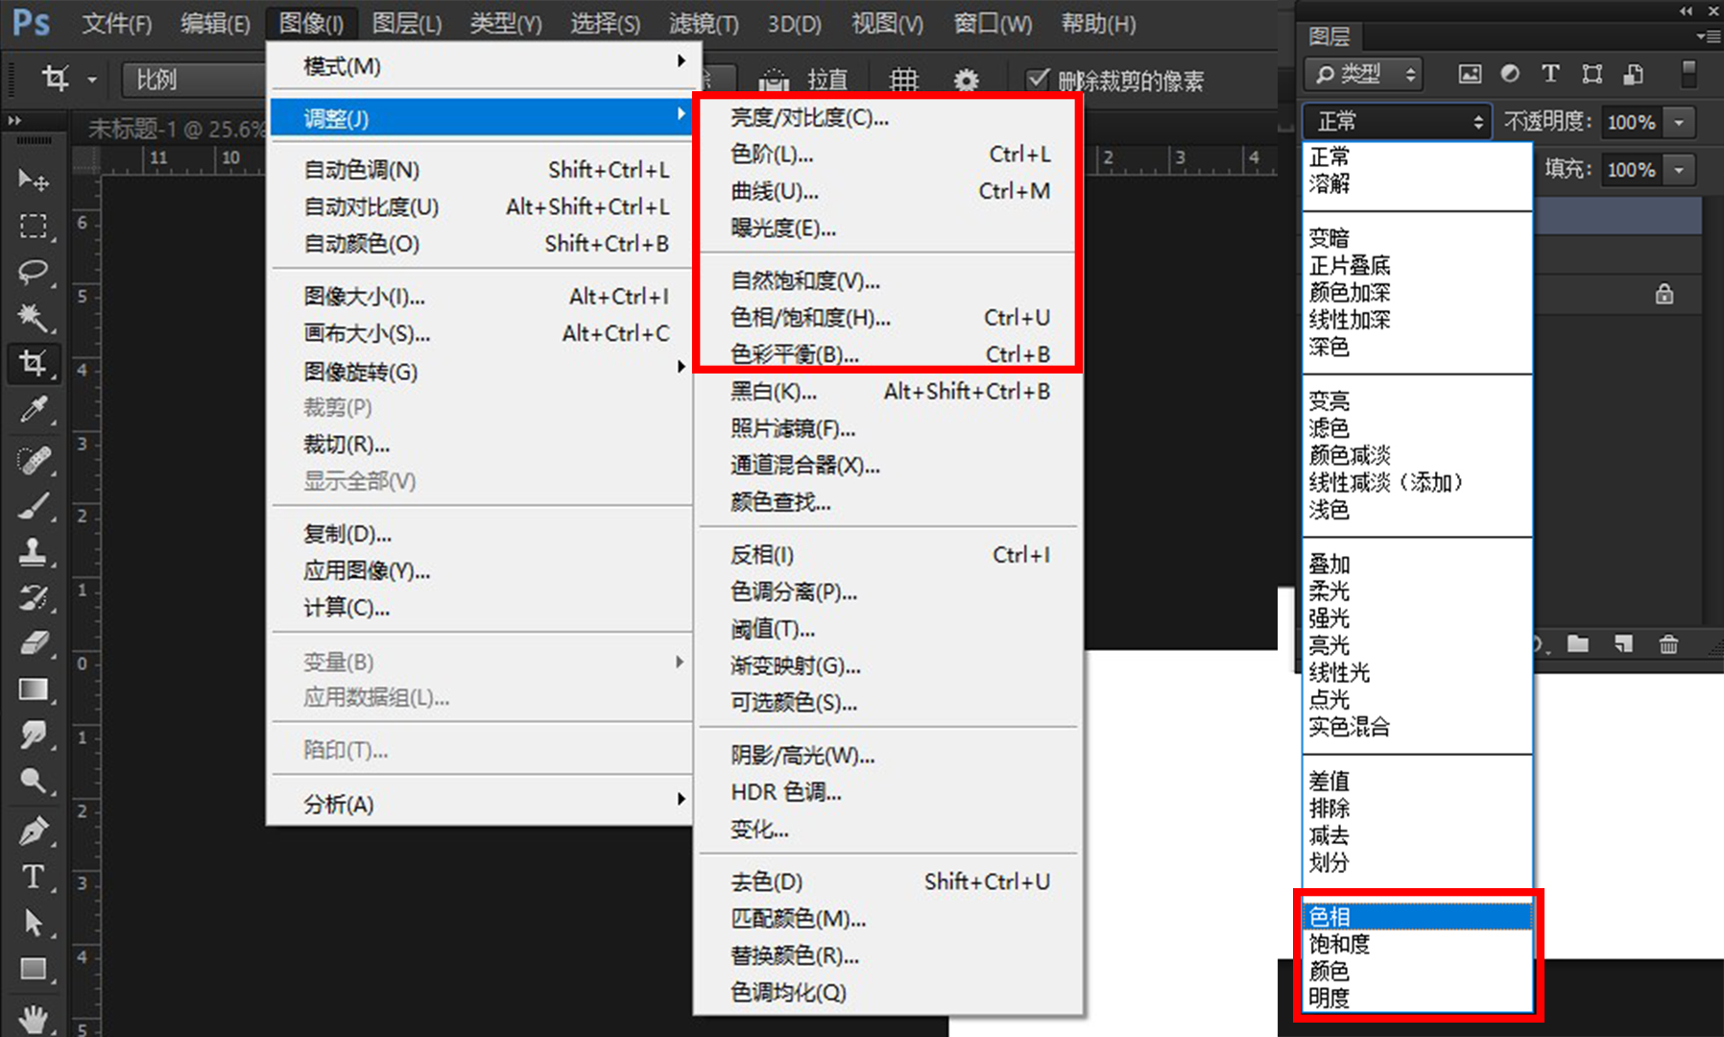Select the Eyedropper tool
The height and width of the screenshot is (1037, 1724).
tap(35, 410)
